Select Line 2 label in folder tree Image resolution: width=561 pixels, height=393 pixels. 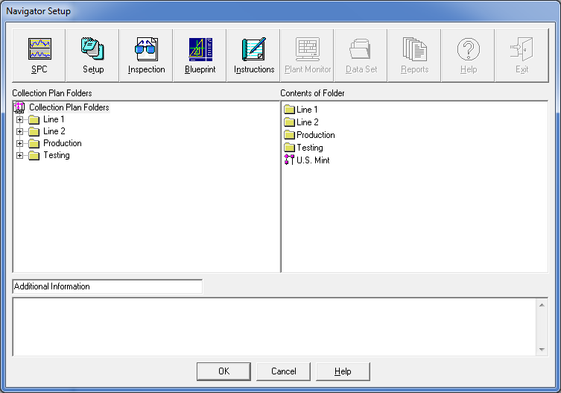click(54, 131)
